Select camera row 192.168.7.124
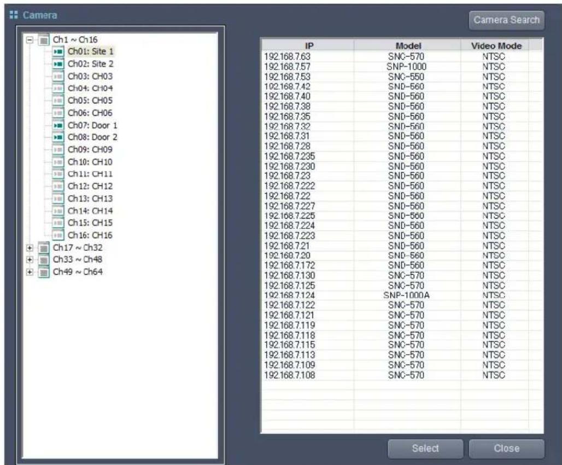Screen dimensions: 562x465 [402, 296]
